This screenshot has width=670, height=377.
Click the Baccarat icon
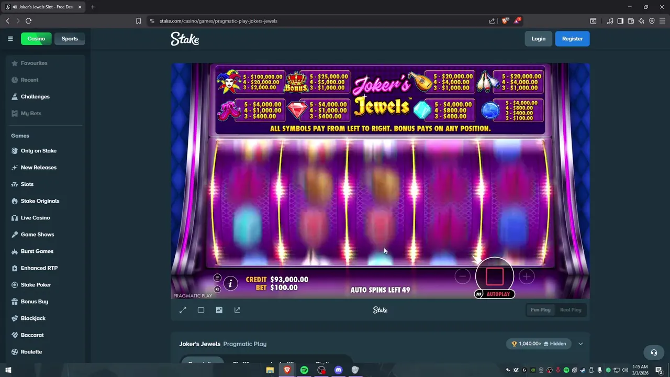(15, 335)
